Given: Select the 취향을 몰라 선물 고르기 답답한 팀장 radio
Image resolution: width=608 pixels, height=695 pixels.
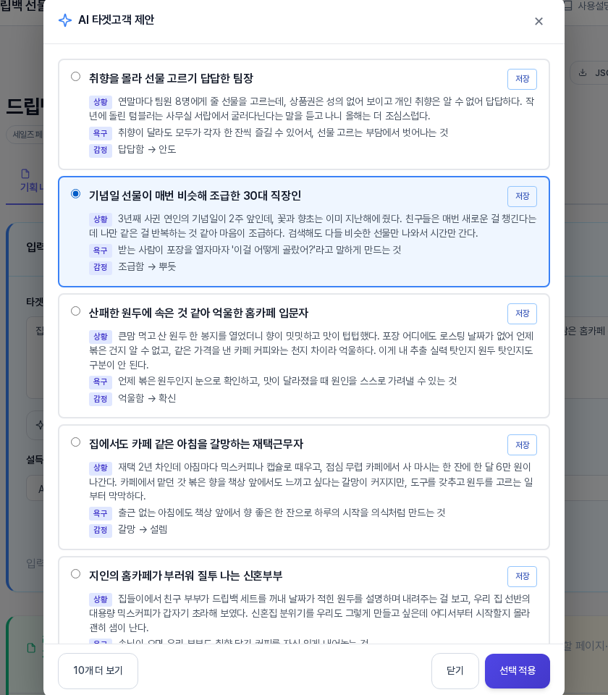Looking at the screenshot, I should click(76, 76).
